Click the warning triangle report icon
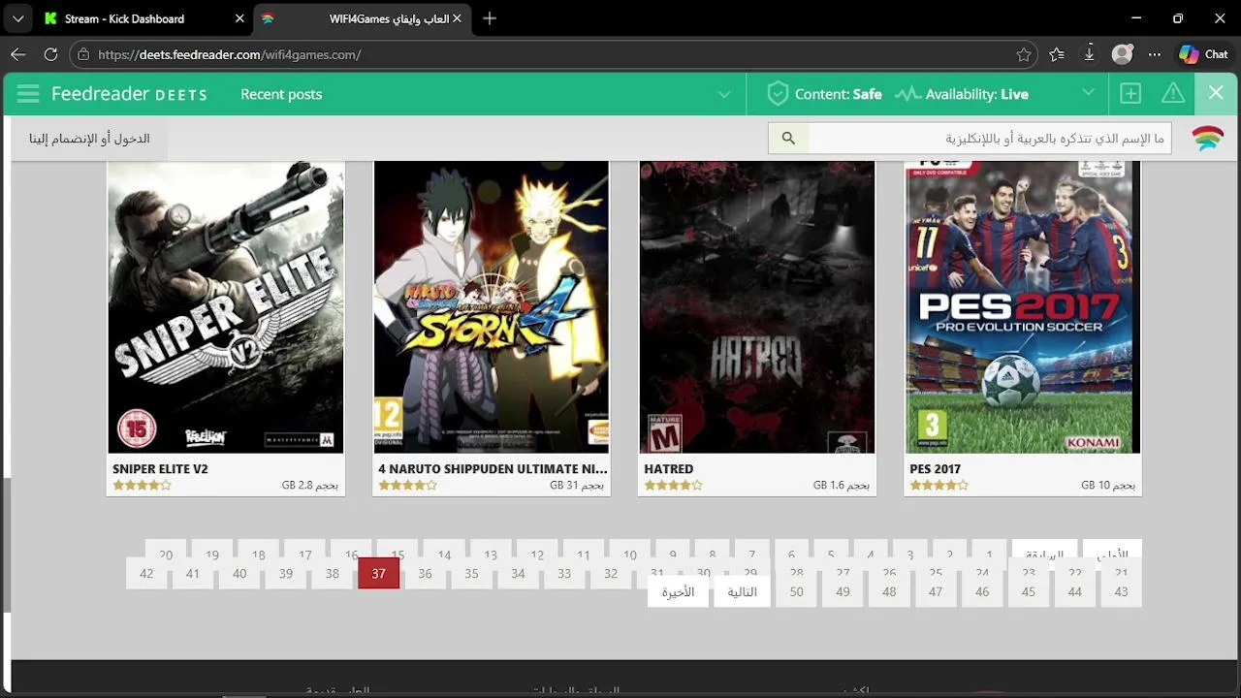Image resolution: width=1241 pixels, height=698 pixels. 1173,94
